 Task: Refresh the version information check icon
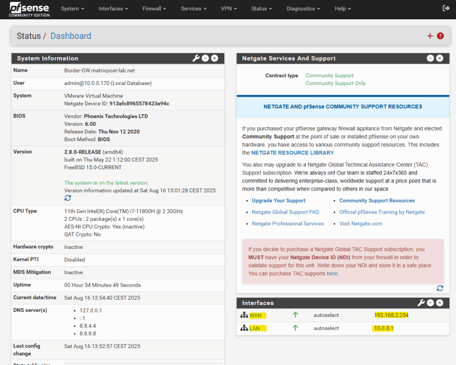[x=68, y=198]
